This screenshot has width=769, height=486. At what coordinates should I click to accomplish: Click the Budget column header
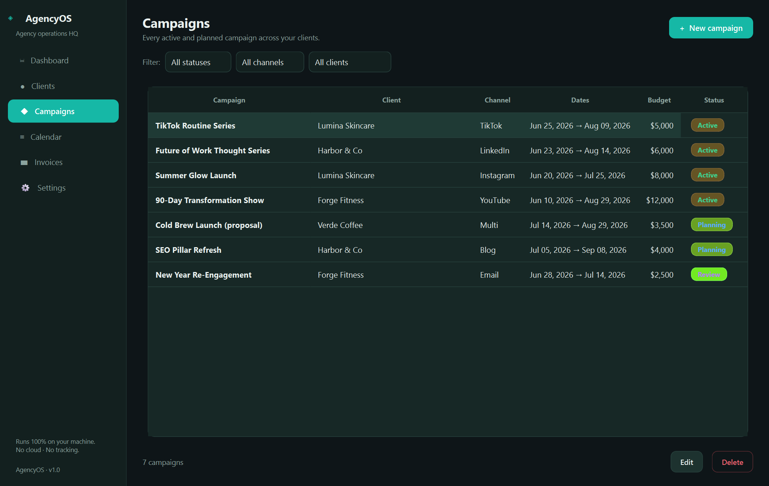coord(659,100)
